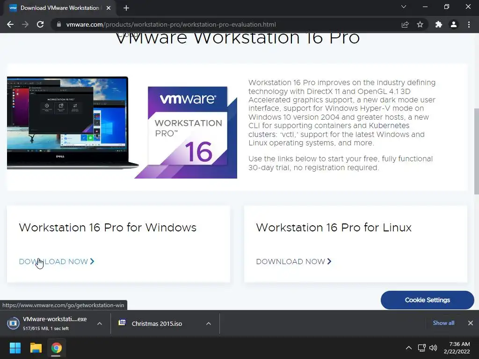479x359 pixels.
Task: Expand options for the VMware exe download
Action: (x=100, y=323)
